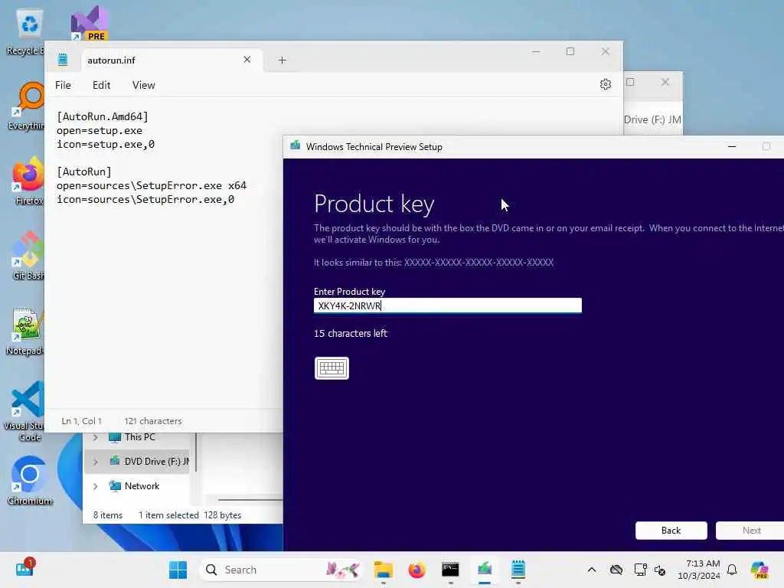Image resolution: width=784 pixels, height=588 pixels.
Task: Open the network status tray icon
Action: tap(639, 570)
